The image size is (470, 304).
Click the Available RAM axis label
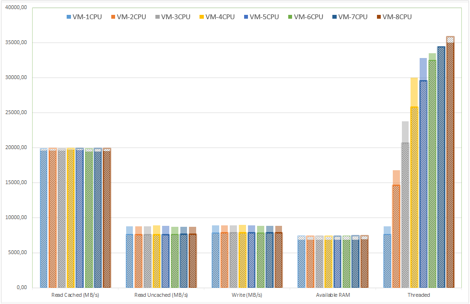(x=333, y=295)
